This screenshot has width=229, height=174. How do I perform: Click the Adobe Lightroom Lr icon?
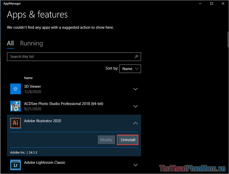[15, 165]
